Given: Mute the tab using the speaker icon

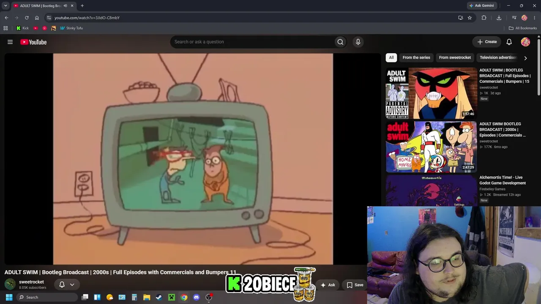Looking at the screenshot, I should [x=65, y=6].
